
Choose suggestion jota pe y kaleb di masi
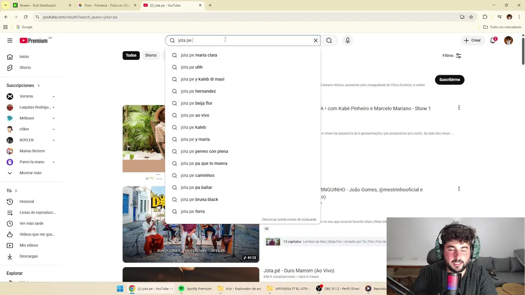pyautogui.click(x=243, y=79)
